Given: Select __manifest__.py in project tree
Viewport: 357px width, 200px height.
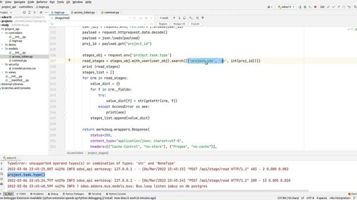Looking at the screenshot, I should pos(18,80).
